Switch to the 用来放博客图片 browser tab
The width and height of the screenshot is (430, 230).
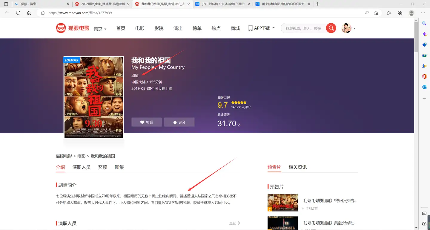point(283,4)
